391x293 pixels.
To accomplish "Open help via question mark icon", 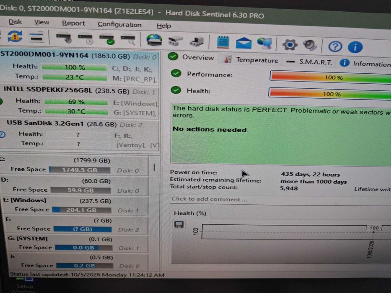I will coord(335,46).
